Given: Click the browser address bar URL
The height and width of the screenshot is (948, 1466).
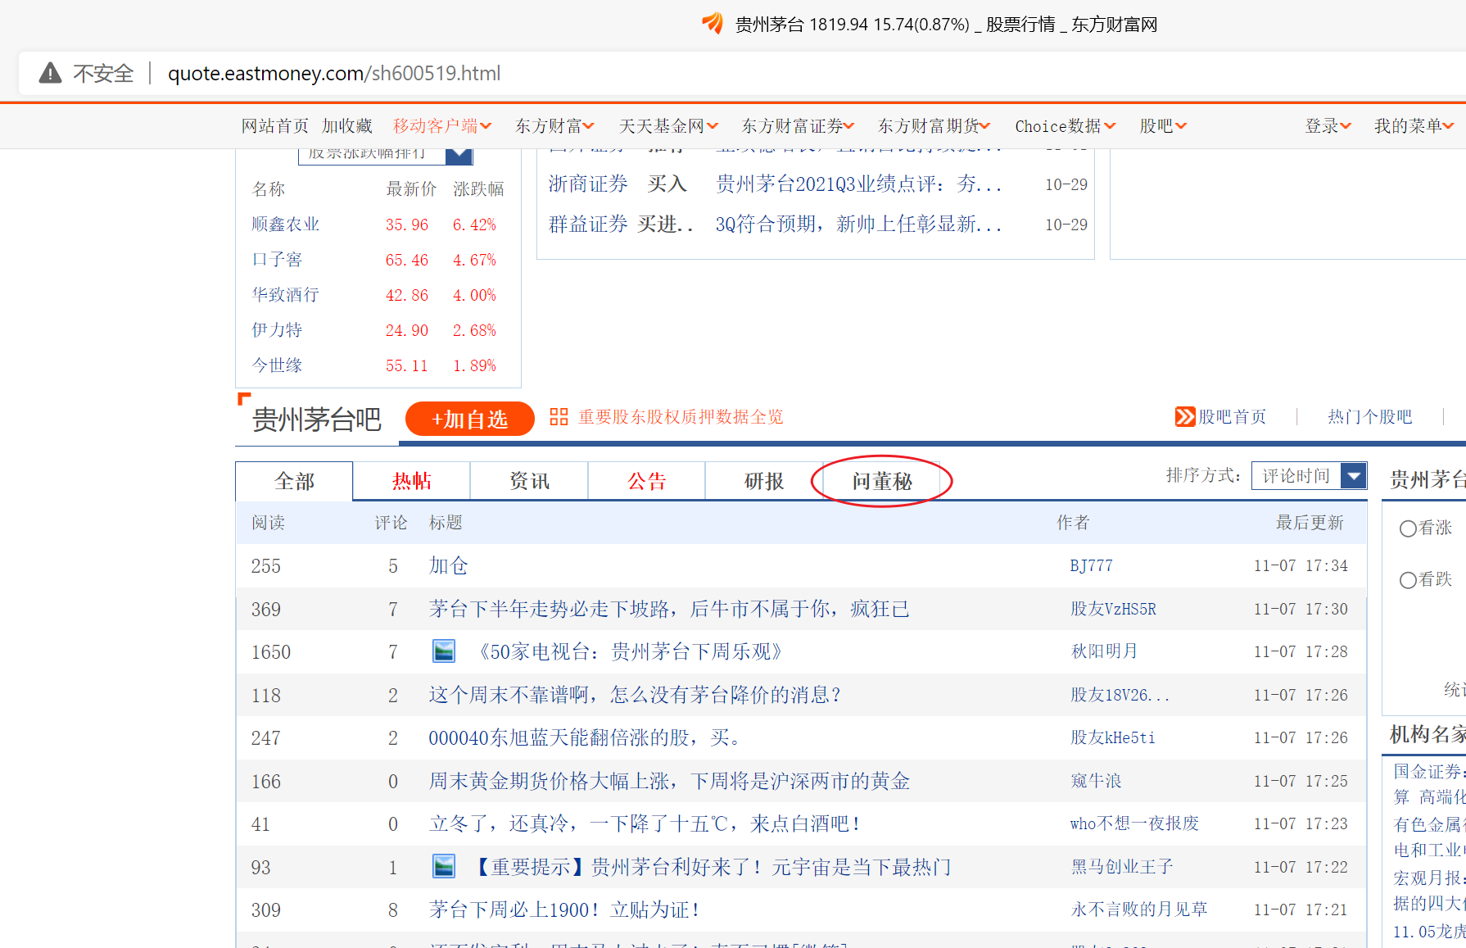Looking at the screenshot, I should tap(334, 74).
